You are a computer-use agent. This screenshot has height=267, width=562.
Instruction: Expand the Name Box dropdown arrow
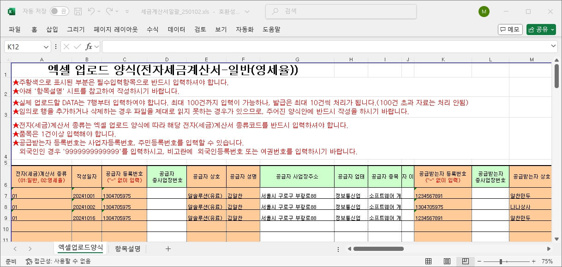pos(46,47)
